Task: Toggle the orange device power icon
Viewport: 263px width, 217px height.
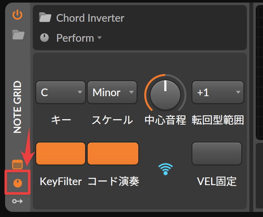Action: click(x=17, y=14)
